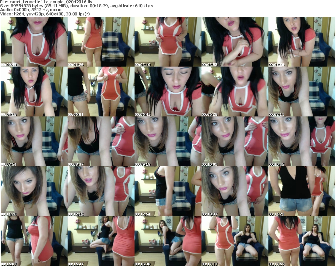
Task: Pick the 00:07:54 thumbnail
Action: pyautogui.click(x=34, y=141)
